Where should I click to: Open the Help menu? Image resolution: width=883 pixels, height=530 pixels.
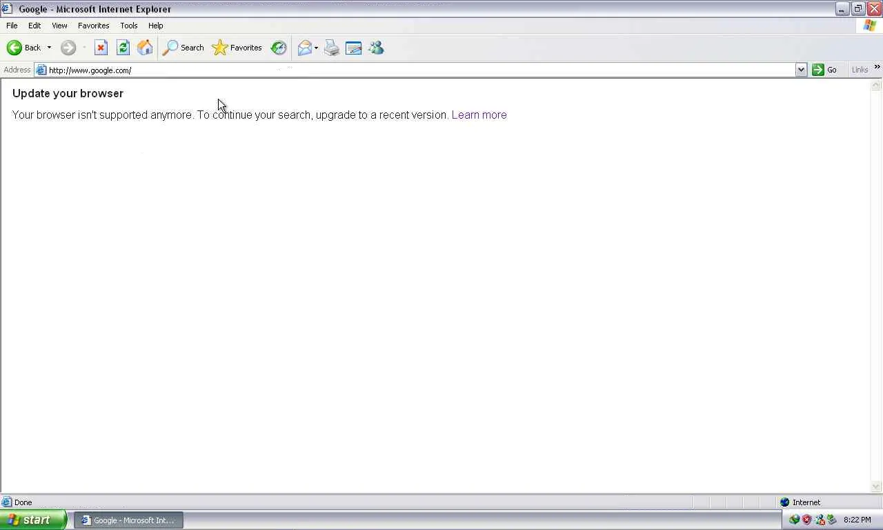pyautogui.click(x=156, y=26)
